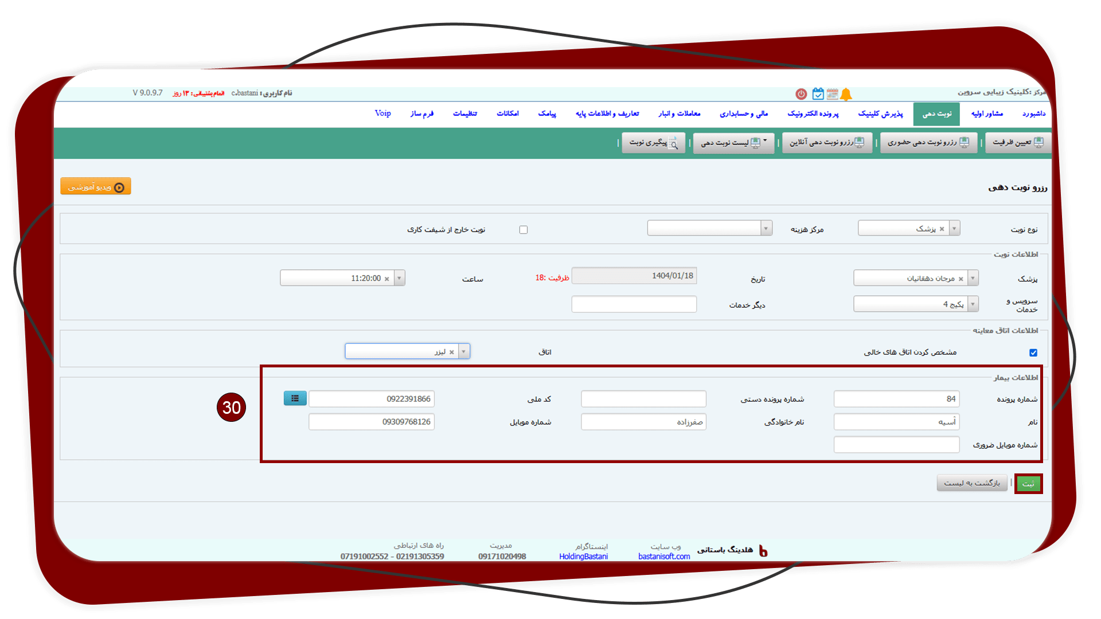Expand the لیست نوبت دهی dropdown button
Image resolution: width=1101 pixels, height=619 pixels.
click(x=733, y=143)
